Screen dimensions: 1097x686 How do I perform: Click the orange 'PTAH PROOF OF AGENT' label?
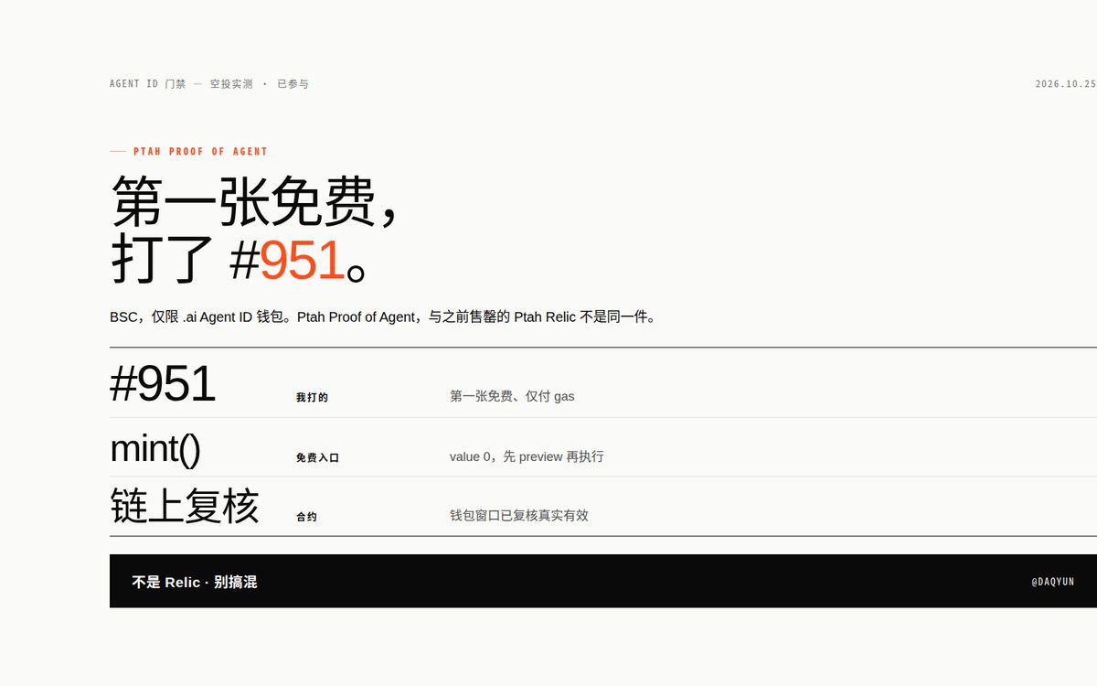point(200,152)
